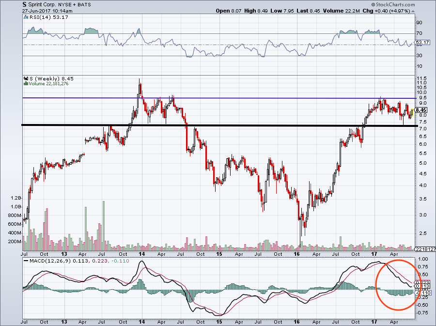
Task: Click the -0.110 histogram tag on the MACD axis
Action: coord(423,293)
